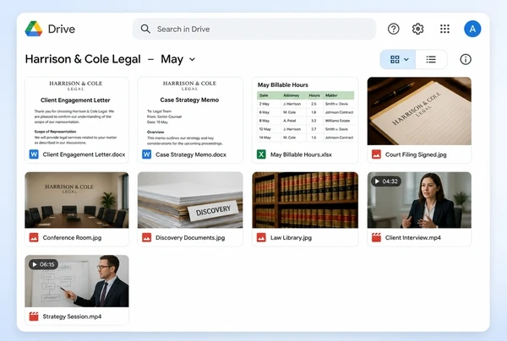Select the Court Filing Signed.jpg file name
Image resolution: width=507 pixels, height=341 pixels.
coord(416,154)
